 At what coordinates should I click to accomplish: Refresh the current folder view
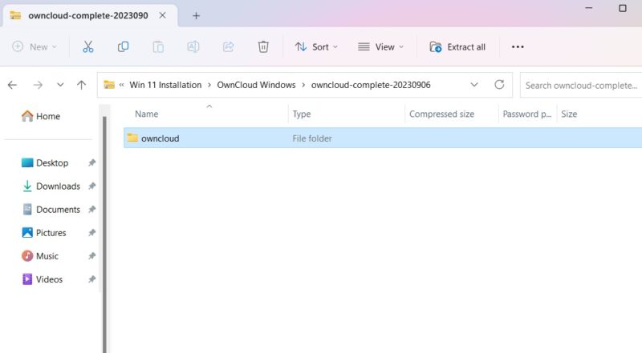click(x=499, y=85)
